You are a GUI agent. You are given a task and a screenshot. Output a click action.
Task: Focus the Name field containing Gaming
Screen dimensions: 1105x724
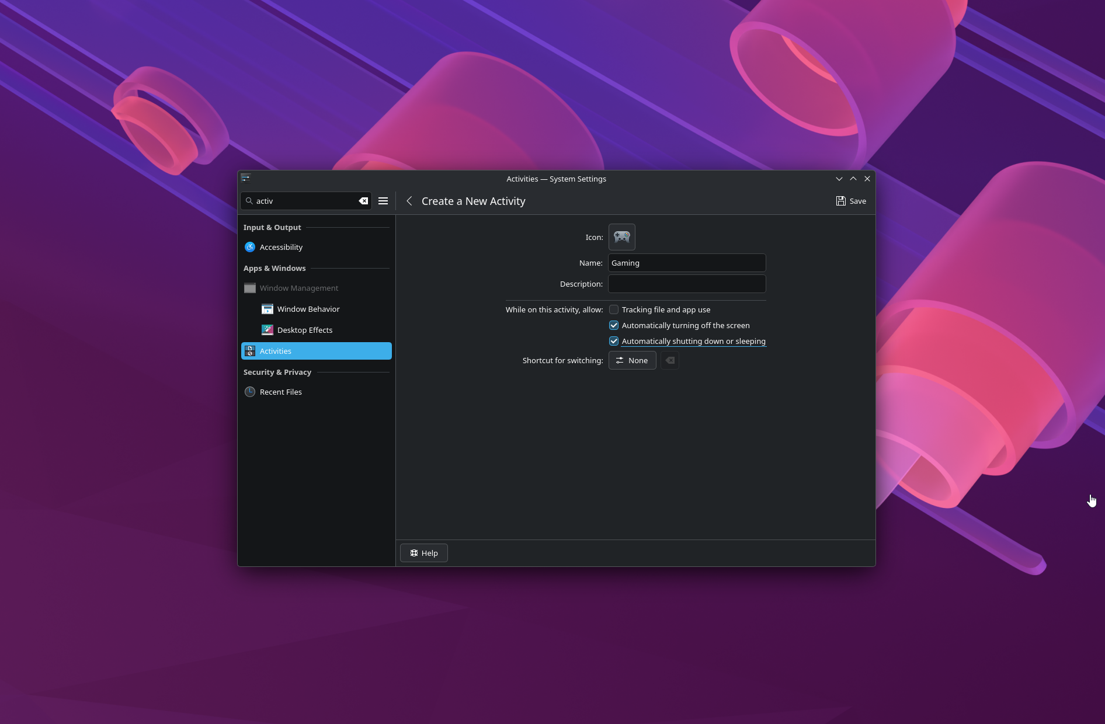tap(687, 263)
